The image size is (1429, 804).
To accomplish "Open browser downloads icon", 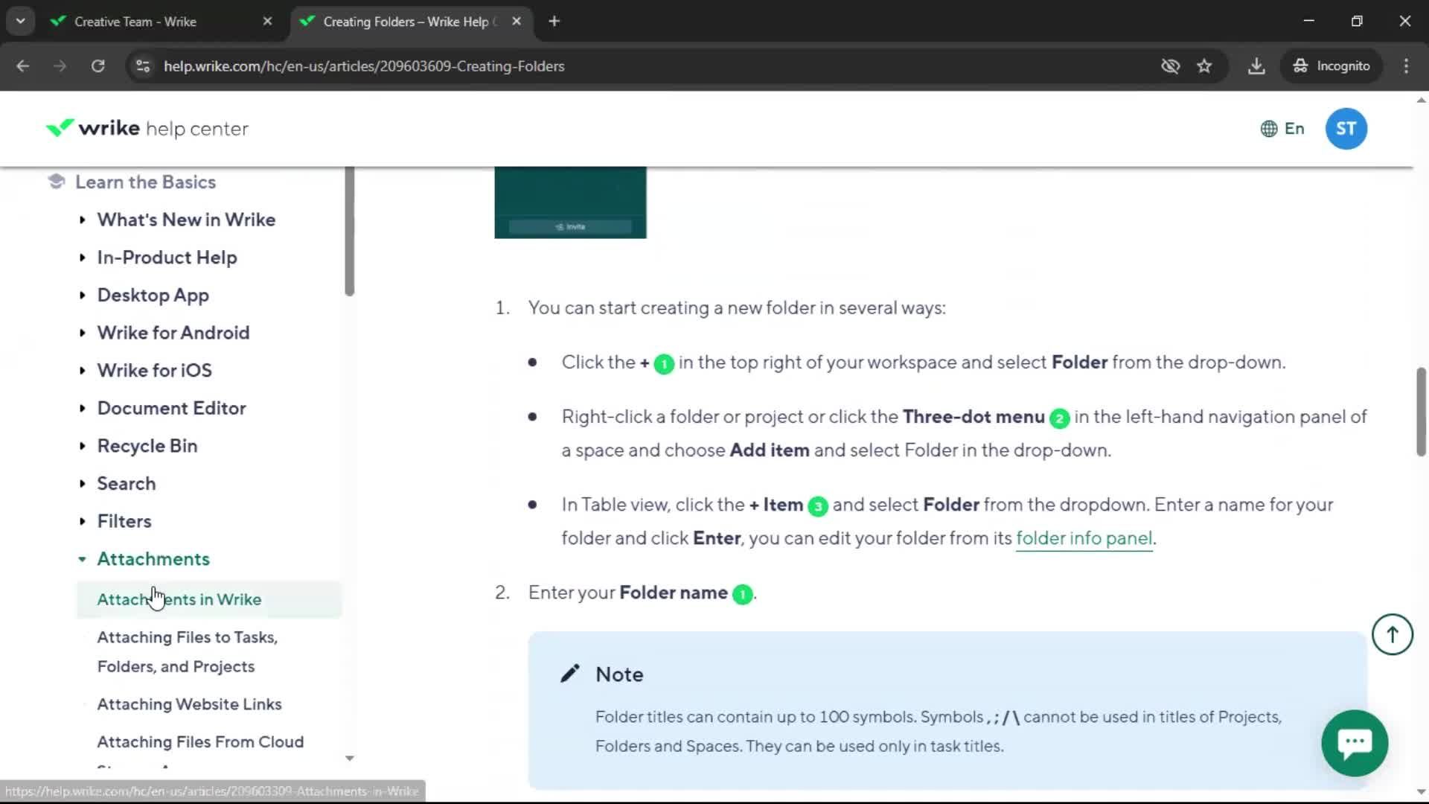I will (x=1256, y=66).
